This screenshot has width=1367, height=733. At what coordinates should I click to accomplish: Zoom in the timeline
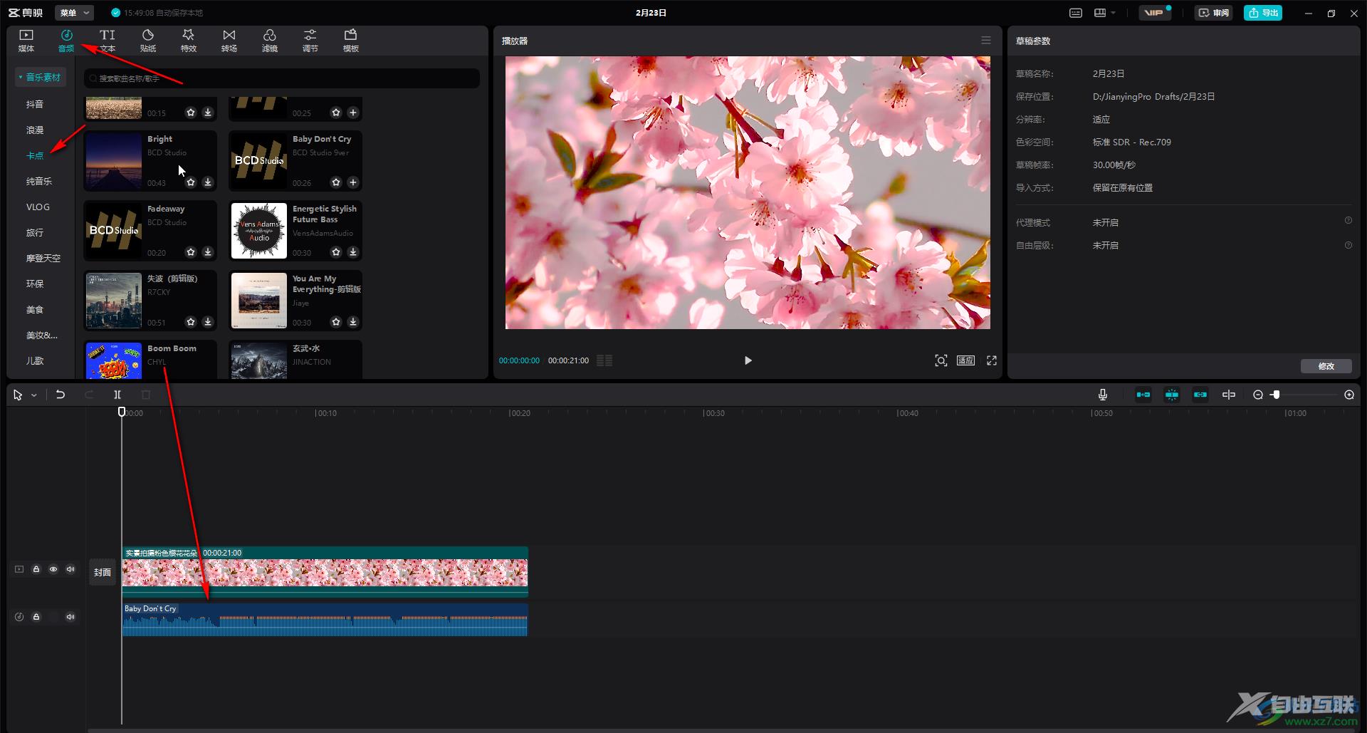1349,395
